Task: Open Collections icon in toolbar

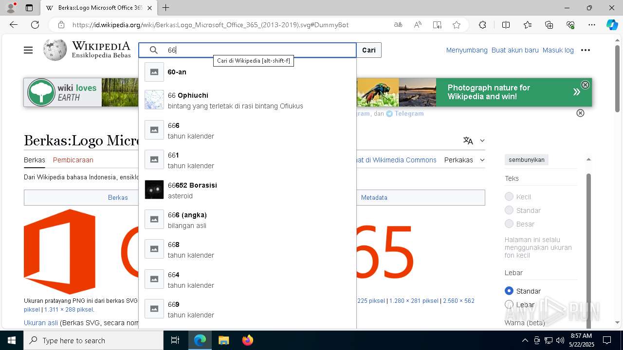Action: (x=549, y=25)
